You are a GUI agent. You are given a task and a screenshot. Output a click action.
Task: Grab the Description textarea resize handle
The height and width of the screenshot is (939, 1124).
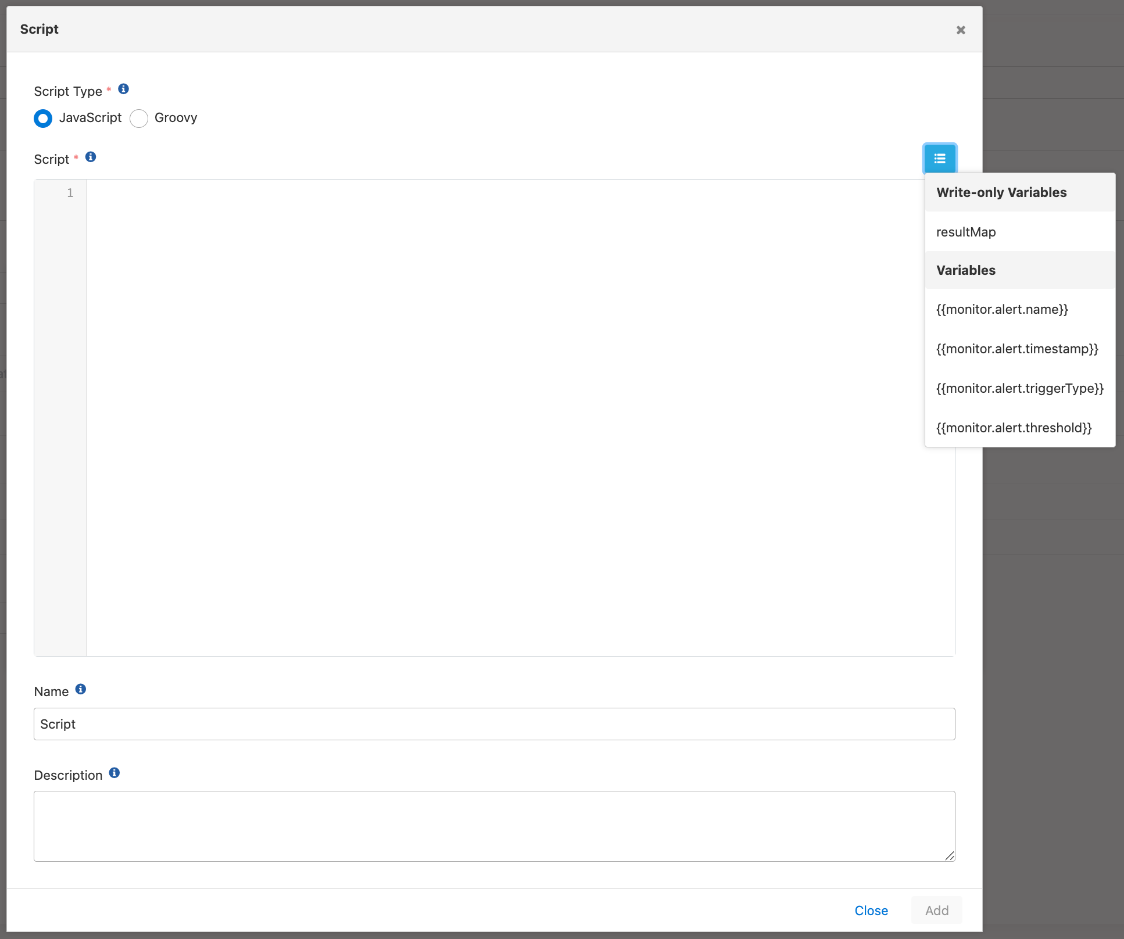(x=950, y=856)
